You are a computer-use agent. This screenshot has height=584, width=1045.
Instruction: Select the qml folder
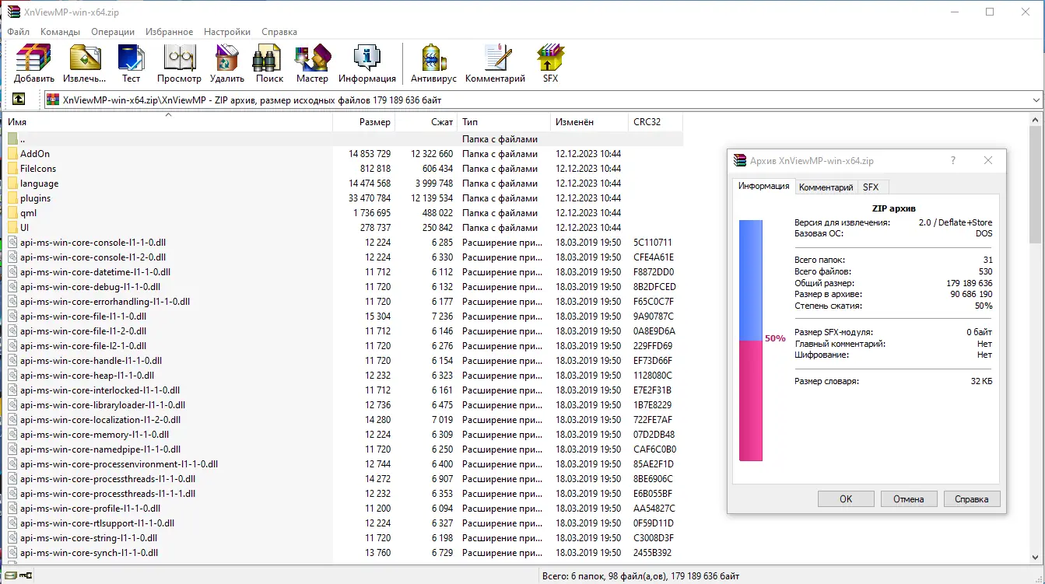[28, 213]
